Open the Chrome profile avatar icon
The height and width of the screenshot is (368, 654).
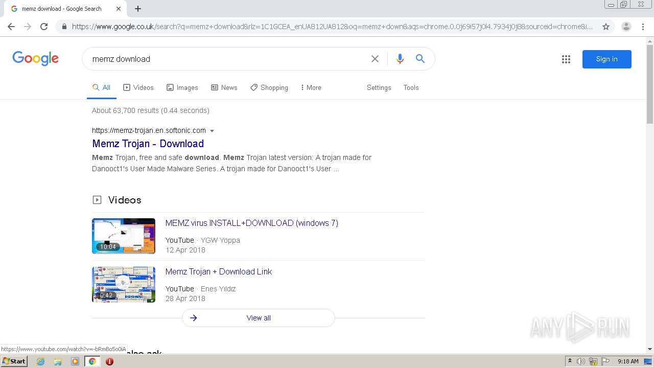[626, 27]
